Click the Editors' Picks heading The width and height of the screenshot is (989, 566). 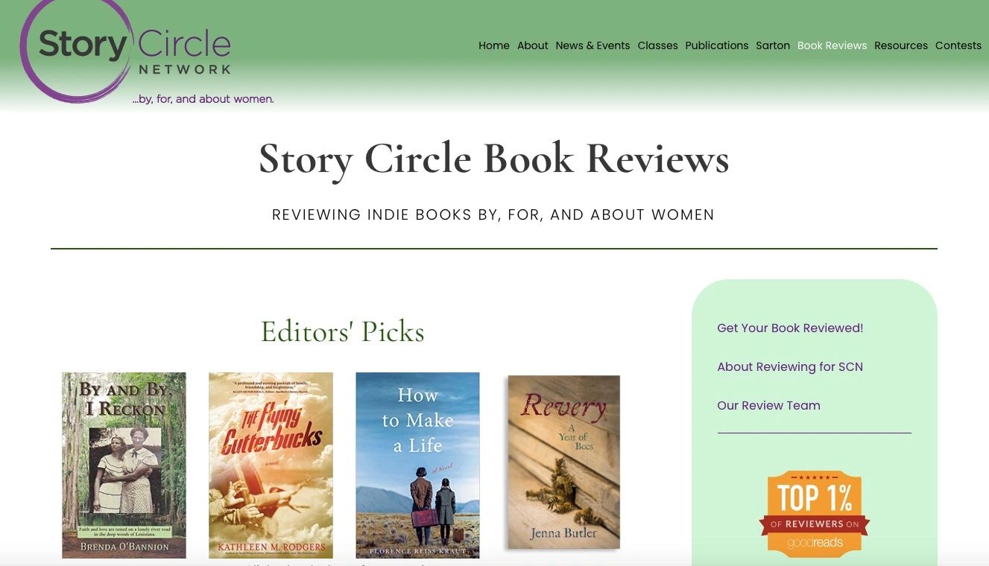343,331
